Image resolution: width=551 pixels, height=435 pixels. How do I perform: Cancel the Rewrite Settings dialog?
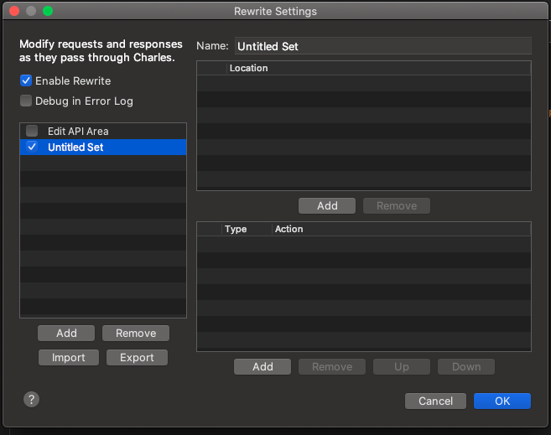(x=435, y=401)
